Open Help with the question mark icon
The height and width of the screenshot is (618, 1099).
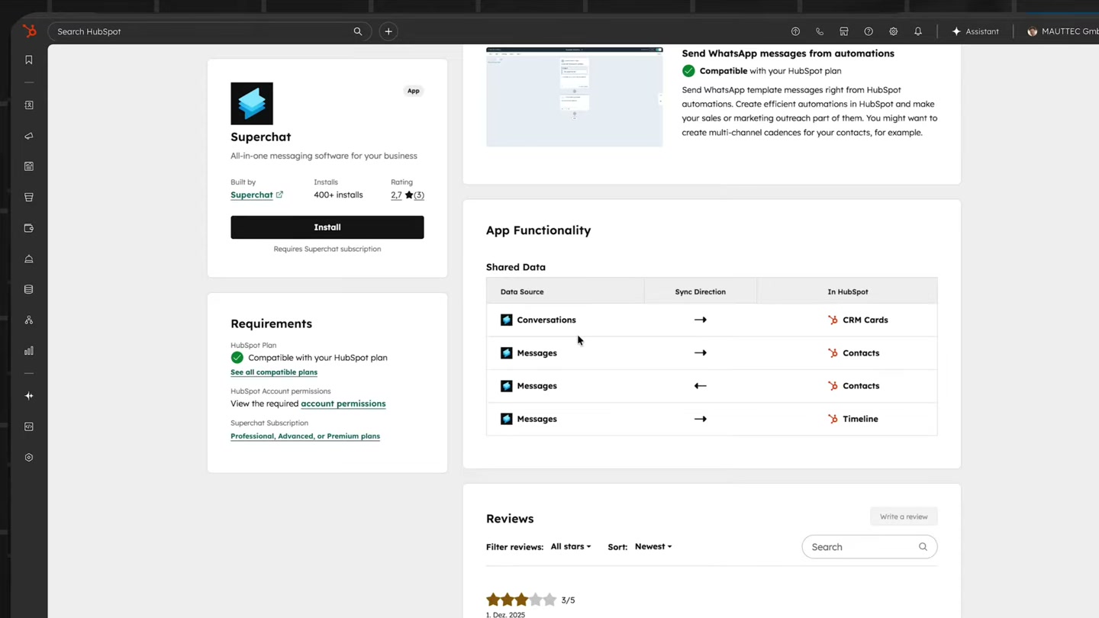pyautogui.click(x=869, y=31)
